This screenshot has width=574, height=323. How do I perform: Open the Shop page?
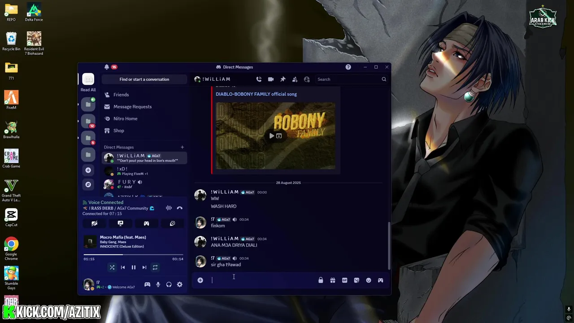click(x=144, y=131)
